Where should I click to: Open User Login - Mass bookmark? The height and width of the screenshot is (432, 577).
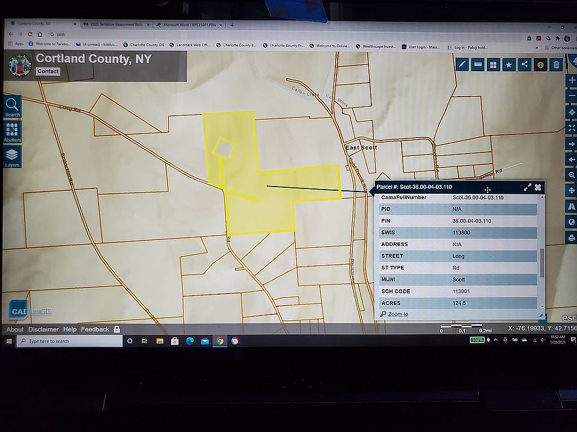(x=421, y=47)
